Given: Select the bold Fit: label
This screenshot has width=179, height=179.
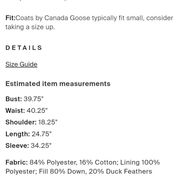Looking at the screenshot, I should click(x=11, y=18).
